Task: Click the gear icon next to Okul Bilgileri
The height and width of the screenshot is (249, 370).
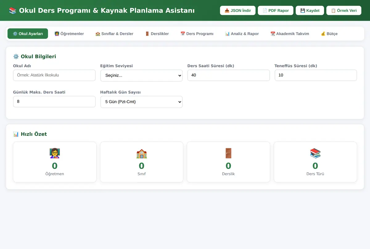Action: point(16,57)
